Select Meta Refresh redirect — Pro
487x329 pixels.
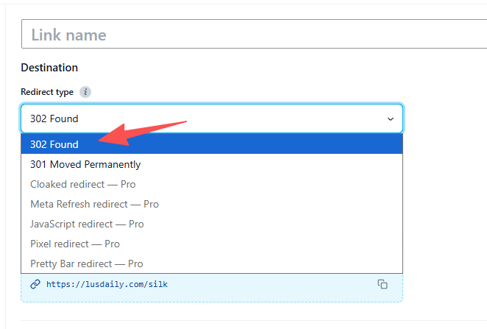212,204
